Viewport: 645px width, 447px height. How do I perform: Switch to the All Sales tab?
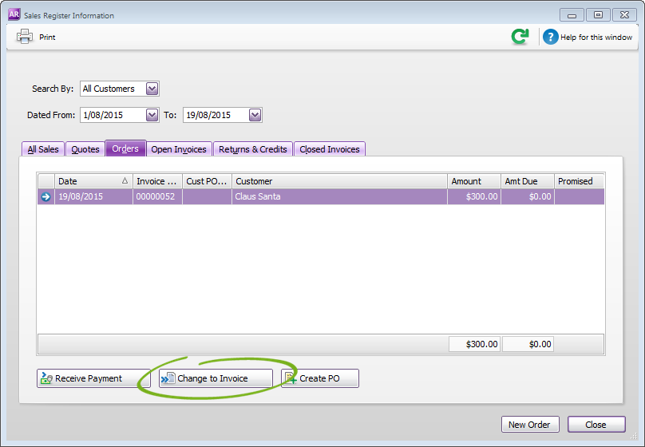click(x=43, y=149)
